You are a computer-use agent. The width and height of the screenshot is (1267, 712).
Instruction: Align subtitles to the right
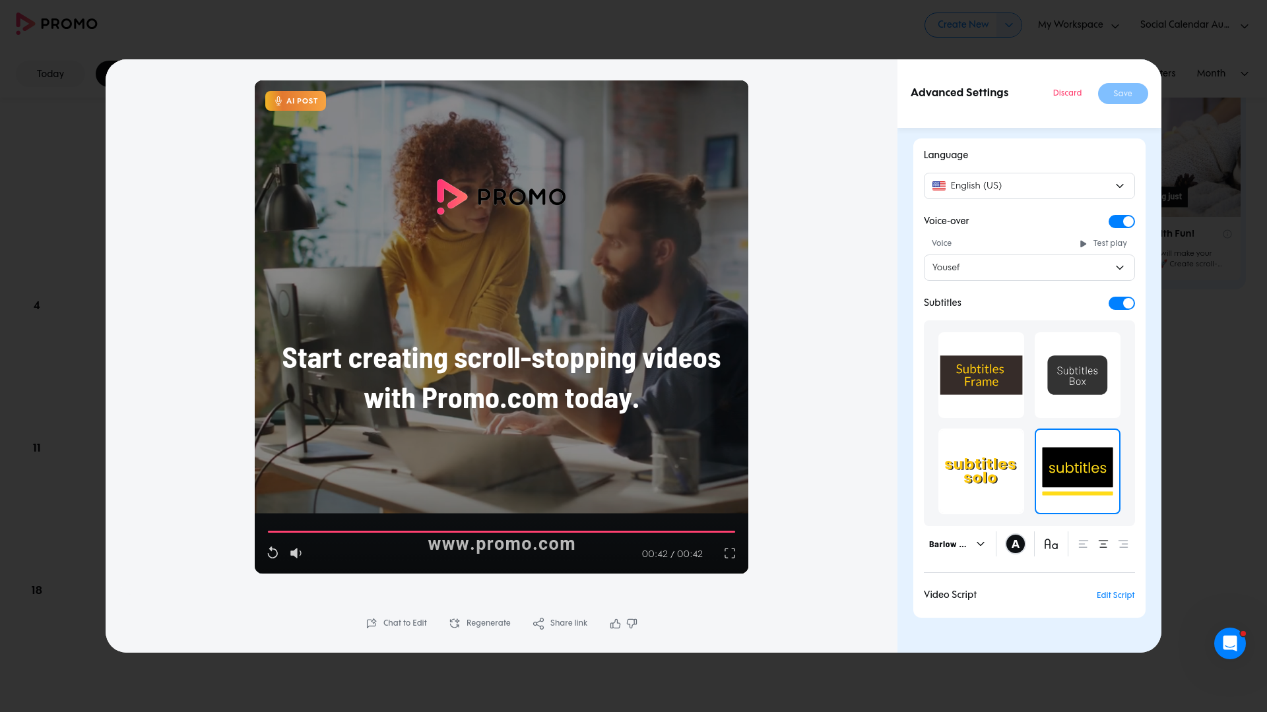[x=1123, y=544]
